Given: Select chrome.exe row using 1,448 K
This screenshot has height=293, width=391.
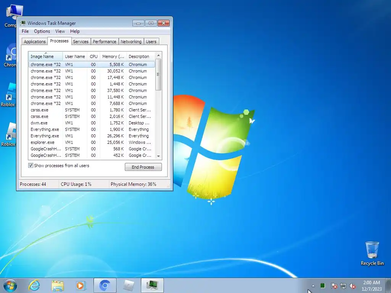Looking at the screenshot, I should tap(92, 84).
